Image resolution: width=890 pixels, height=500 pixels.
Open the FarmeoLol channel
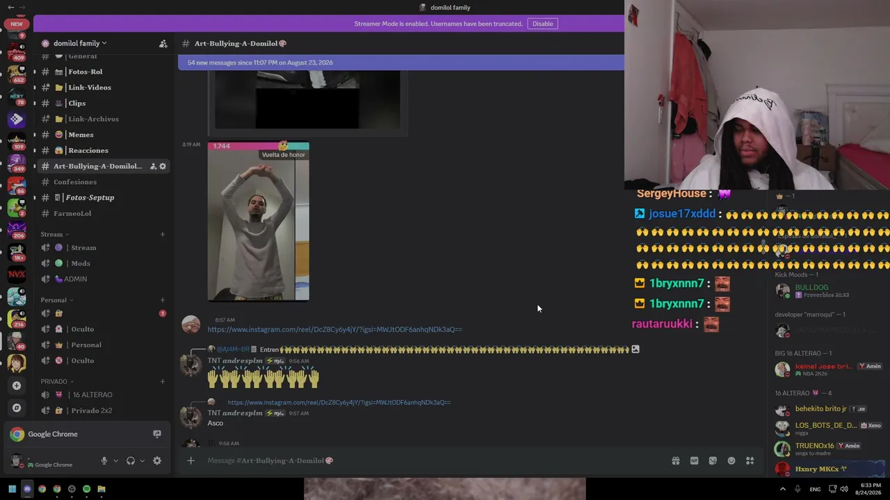click(102, 213)
